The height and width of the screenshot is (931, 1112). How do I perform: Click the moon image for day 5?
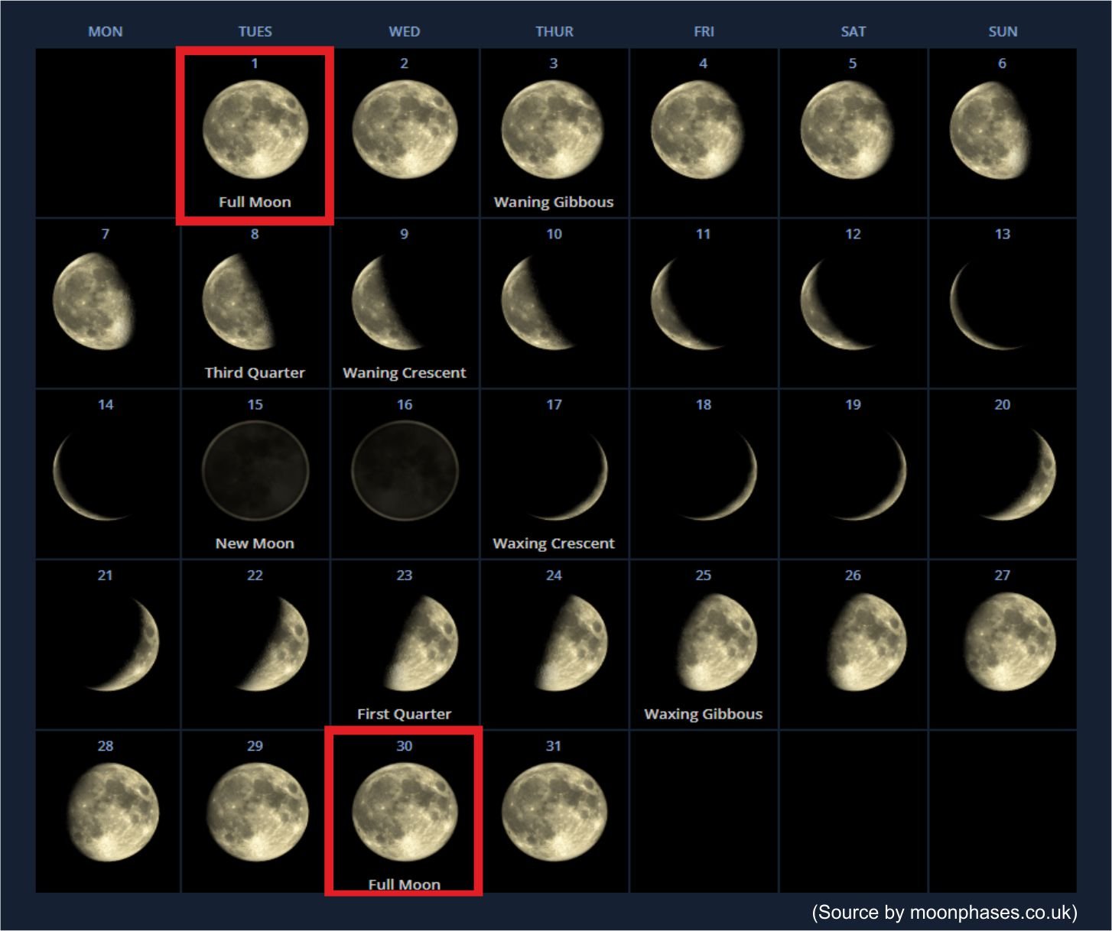847,130
